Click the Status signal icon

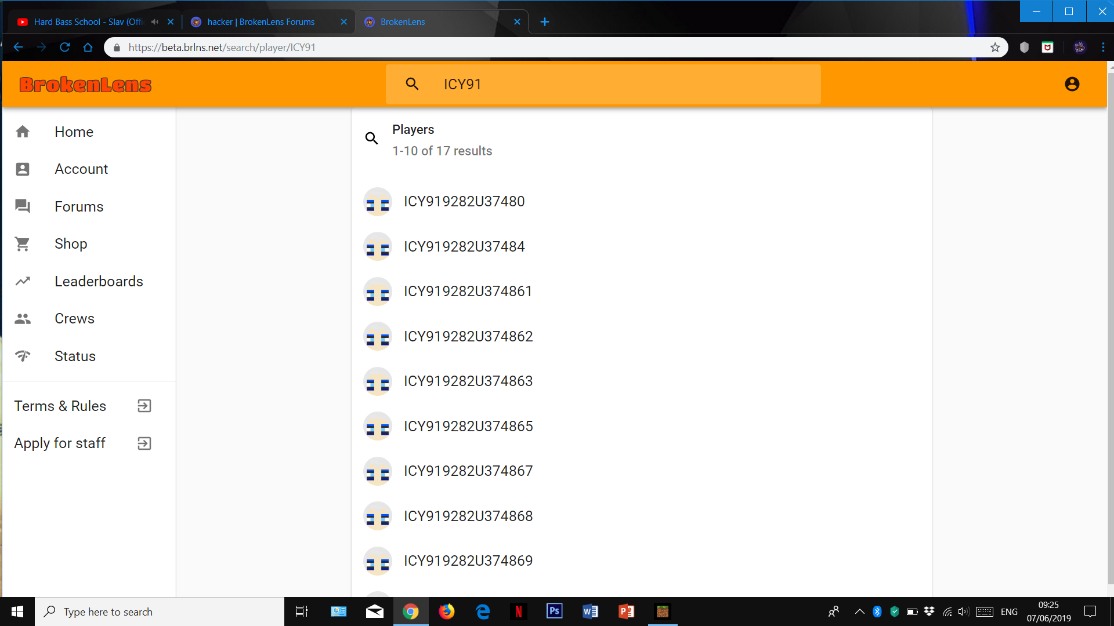coord(23,356)
